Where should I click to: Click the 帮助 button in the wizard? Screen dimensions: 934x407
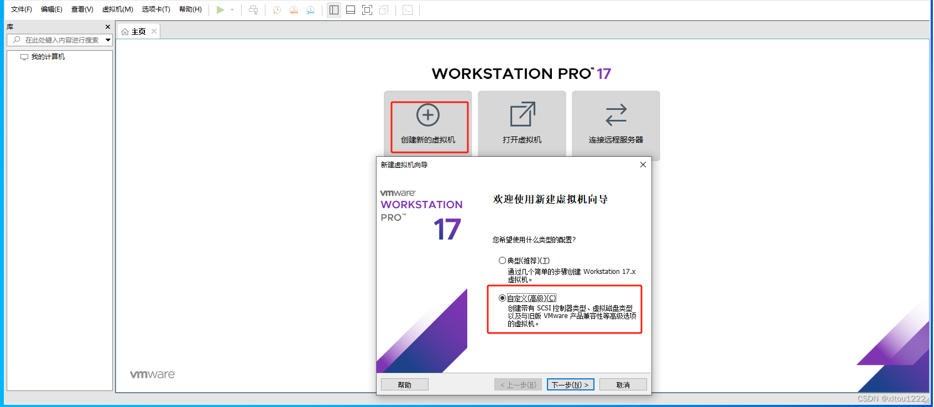click(x=405, y=385)
